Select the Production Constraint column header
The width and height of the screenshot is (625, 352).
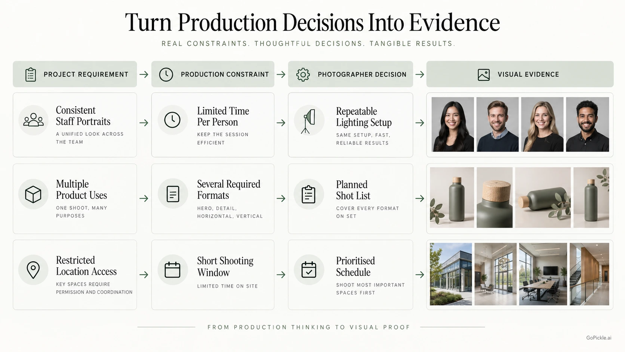point(213,74)
